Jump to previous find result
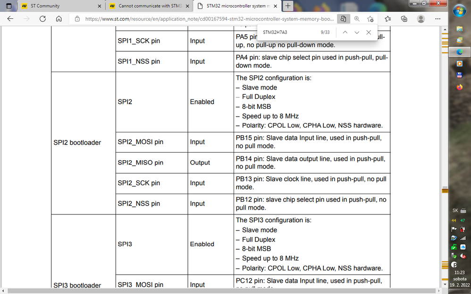 point(345,32)
